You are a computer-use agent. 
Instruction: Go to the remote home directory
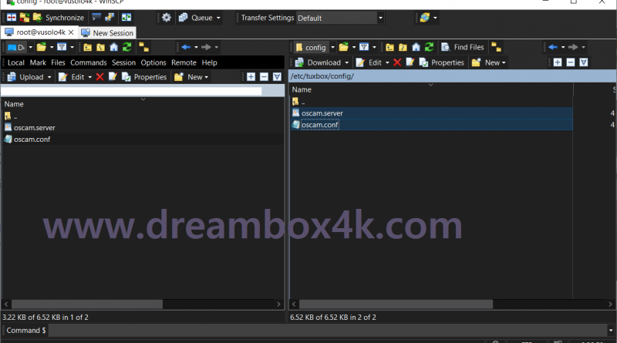click(x=416, y=47)
